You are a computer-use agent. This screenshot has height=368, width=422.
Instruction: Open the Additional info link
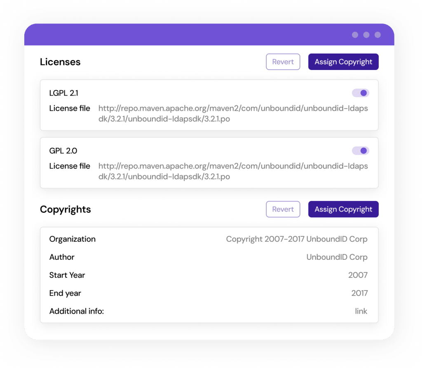(361, 311)
